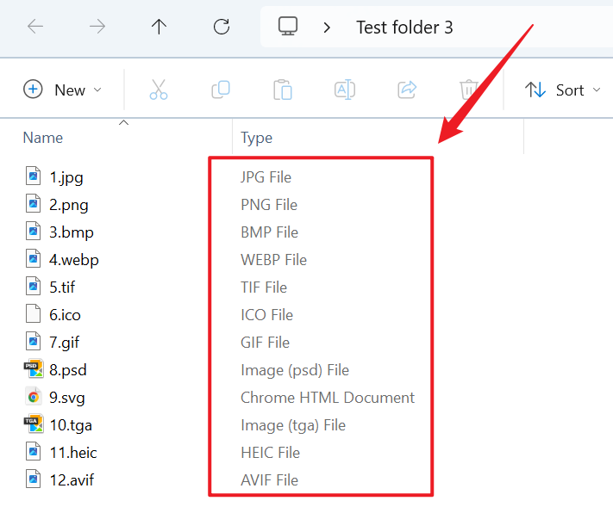
Task: Click the image icon of 3.bmp
Action: tap(34, 231)
